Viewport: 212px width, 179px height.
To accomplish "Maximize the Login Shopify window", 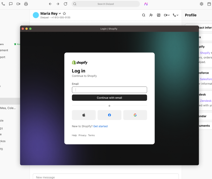I will [x=30, y=29].
